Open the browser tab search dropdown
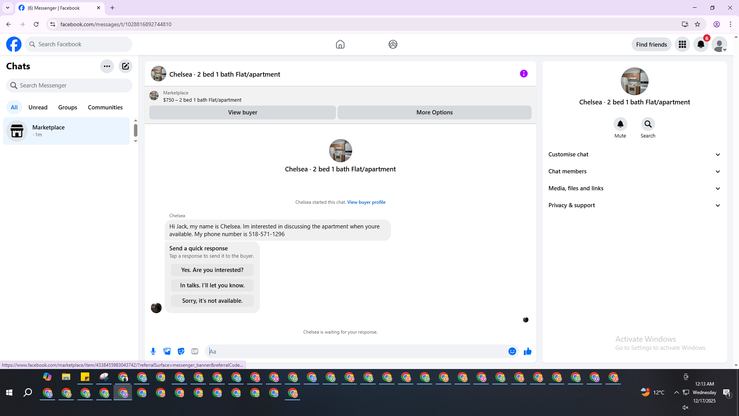 (x=8, y=8)
